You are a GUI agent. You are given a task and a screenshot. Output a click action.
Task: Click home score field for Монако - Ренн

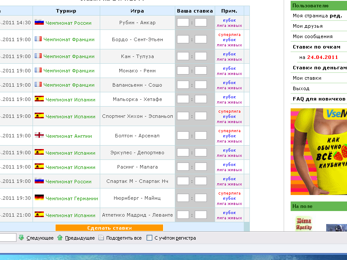tap(183, 71)
